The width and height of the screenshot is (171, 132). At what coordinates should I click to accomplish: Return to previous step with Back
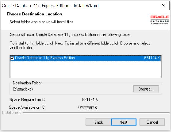[x=98, y=122]
